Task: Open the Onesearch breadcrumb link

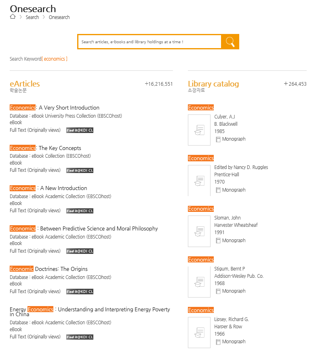Action: 59,17
